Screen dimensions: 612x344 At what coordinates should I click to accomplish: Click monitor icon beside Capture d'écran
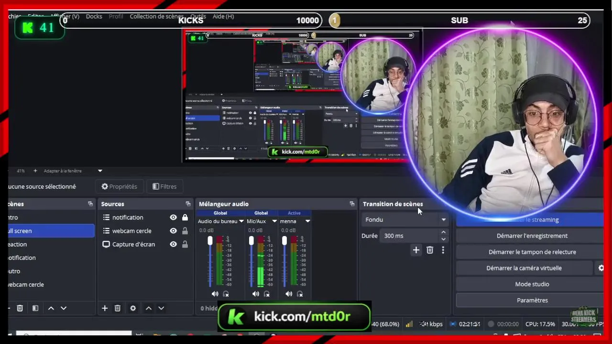[x=106, y=244]
